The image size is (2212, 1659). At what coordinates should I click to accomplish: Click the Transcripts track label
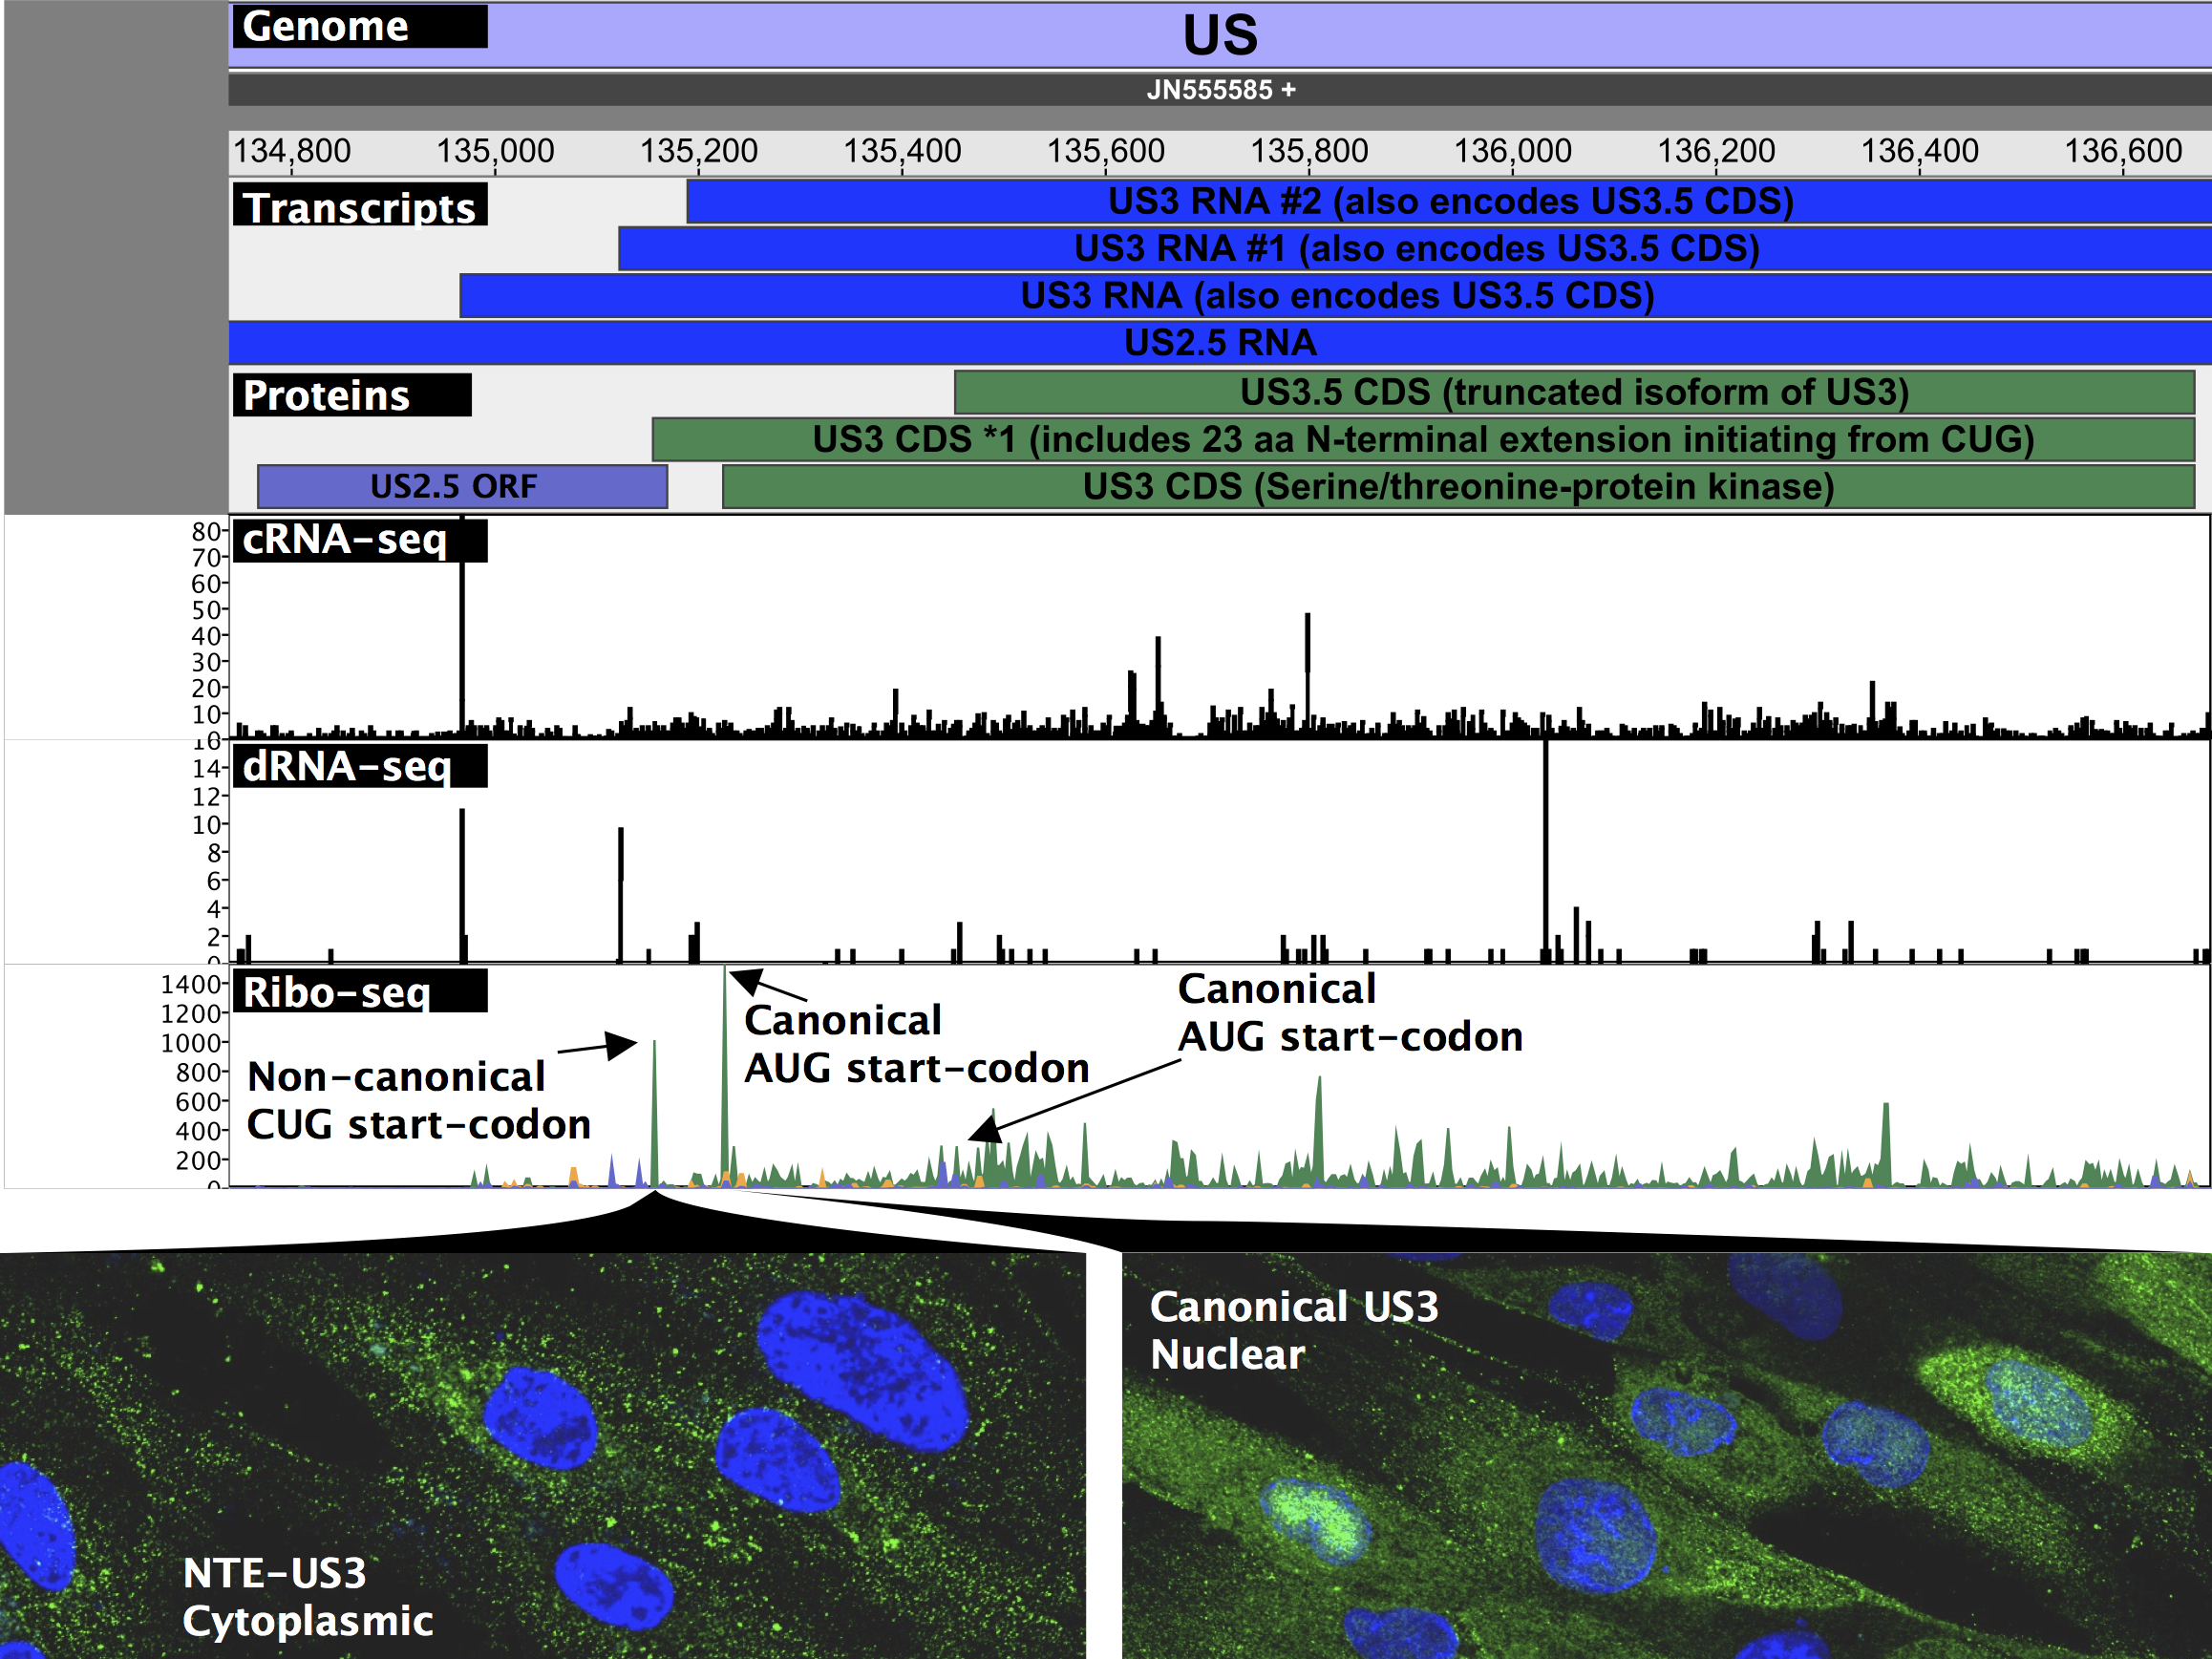359,207
